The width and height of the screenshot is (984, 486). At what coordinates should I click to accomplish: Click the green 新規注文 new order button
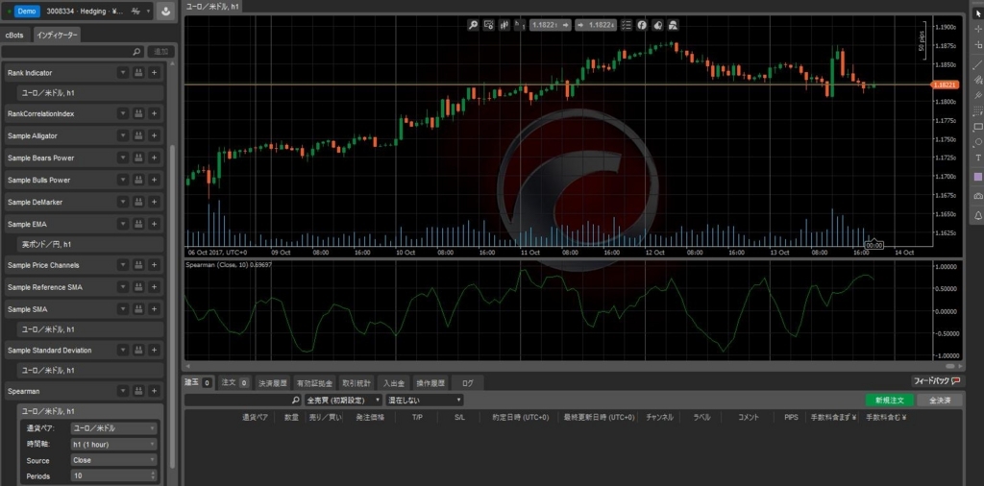(889, 401)
